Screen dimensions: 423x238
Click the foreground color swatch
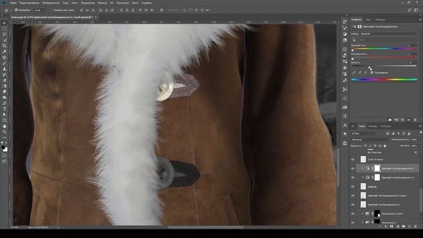pos(3,147)
